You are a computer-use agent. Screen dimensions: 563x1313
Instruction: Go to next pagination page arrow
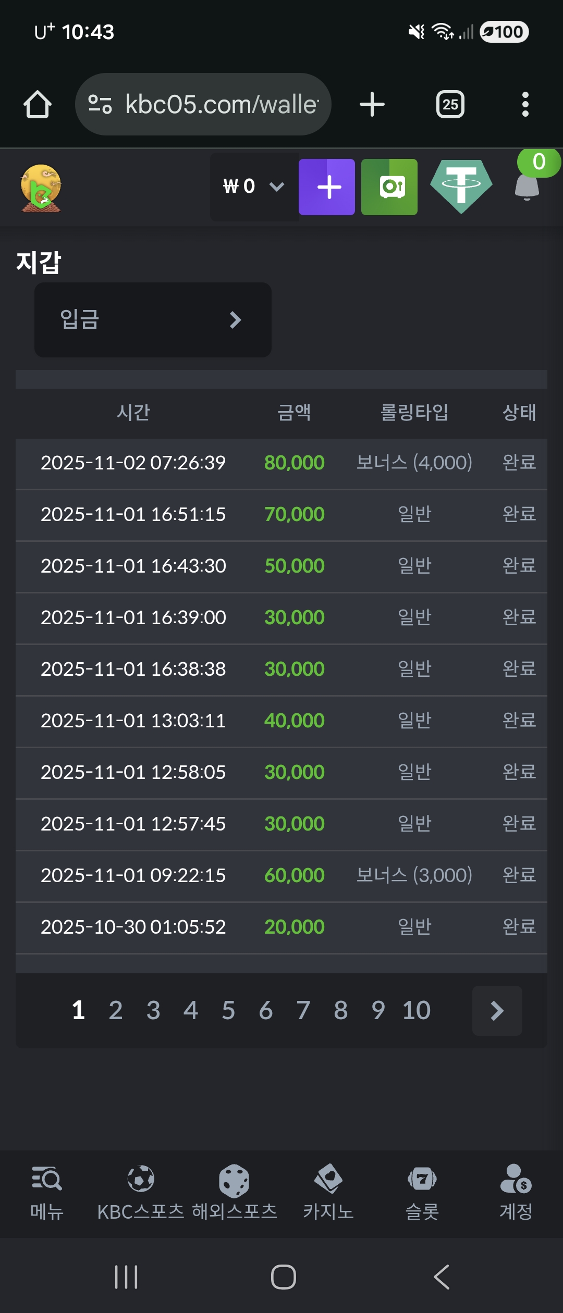pos(497,1011)
